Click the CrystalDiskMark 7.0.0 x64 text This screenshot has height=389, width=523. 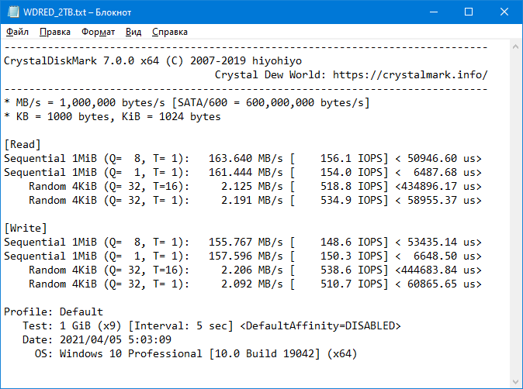point(81,61)
